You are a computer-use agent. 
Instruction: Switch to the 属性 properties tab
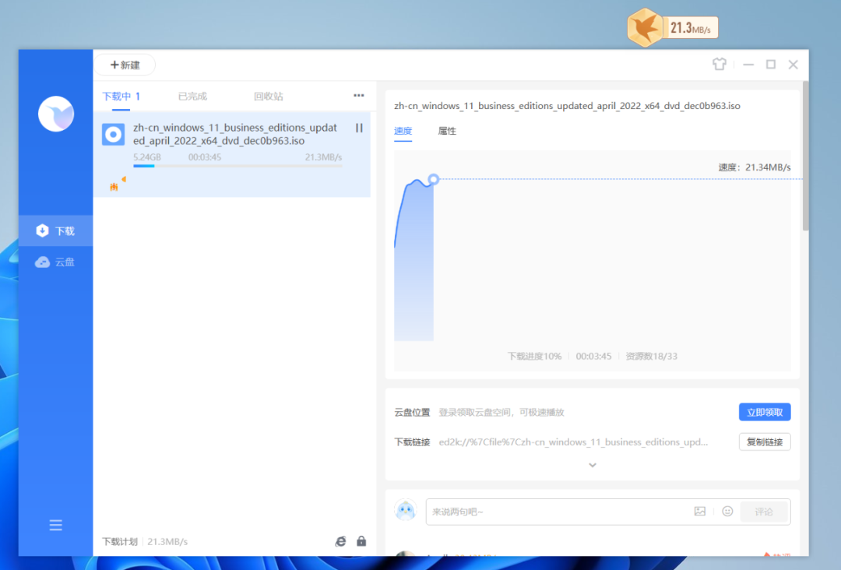click(x=447, y=132)
